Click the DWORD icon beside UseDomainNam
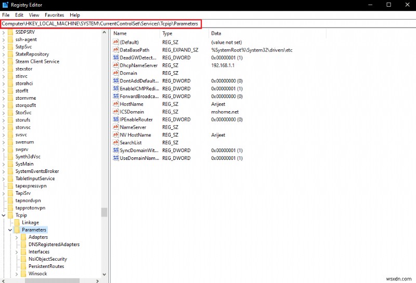This screenshot has width=416, height=283. point(115,158)
